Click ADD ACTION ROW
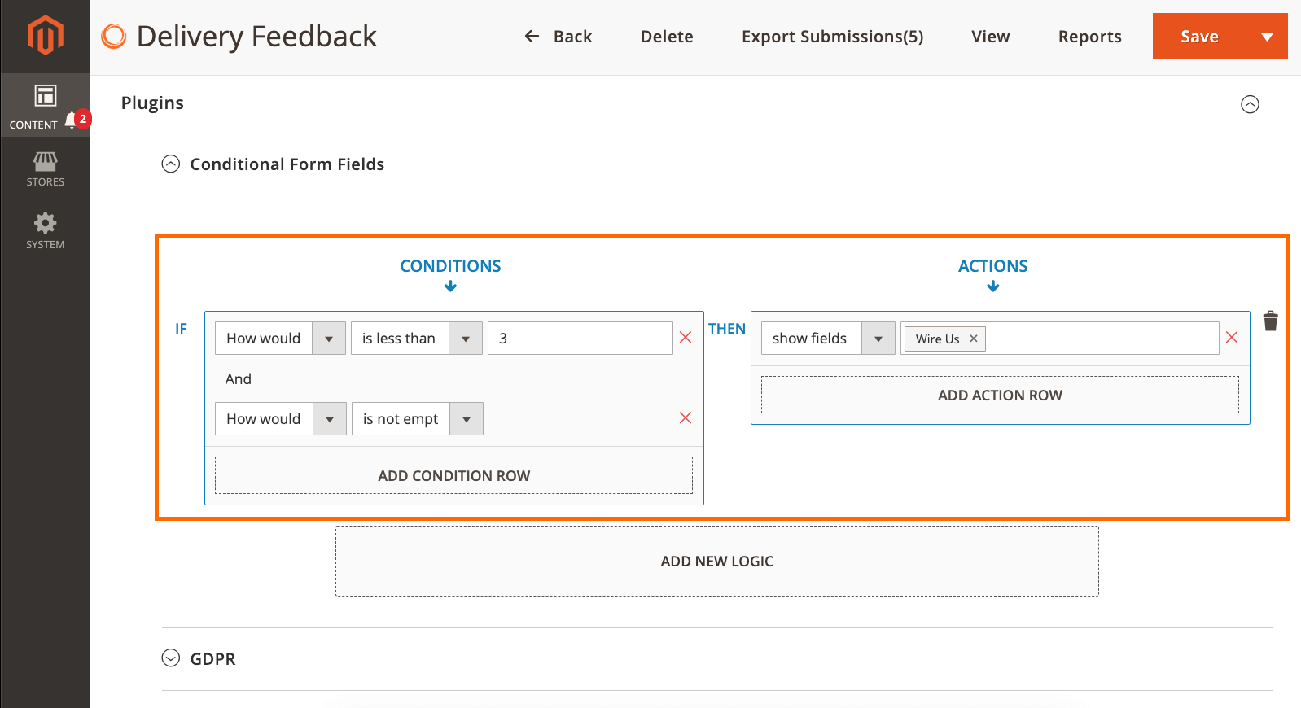Image resolution: width=1301 pixels, height=708 pixels. tap(1000, 395)
